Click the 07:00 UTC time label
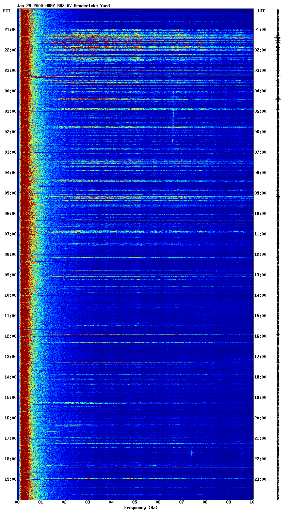290x511 pixels. [260, 152]
